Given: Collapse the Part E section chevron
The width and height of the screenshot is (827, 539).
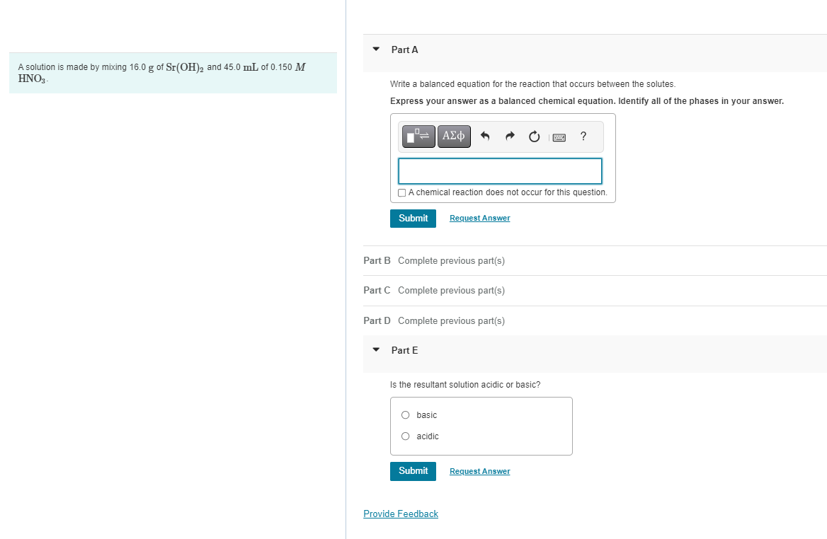Looking at the screenshot, I should coord(375,350).
